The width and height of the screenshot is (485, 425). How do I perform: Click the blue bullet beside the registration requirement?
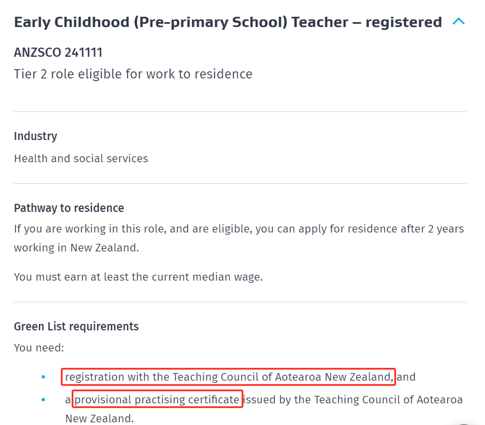43,377
